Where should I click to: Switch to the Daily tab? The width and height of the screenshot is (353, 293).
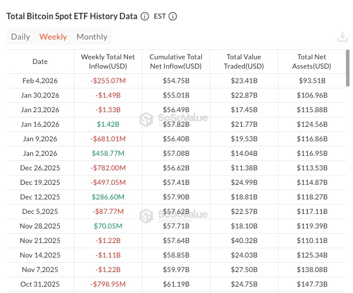pyautogui.click(x=20, y=37)
